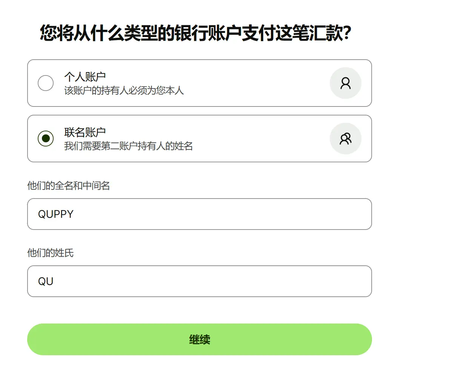Click the QU text in the surname field
This screenshot has height=379, width=452.
click(x=46, y=281)
